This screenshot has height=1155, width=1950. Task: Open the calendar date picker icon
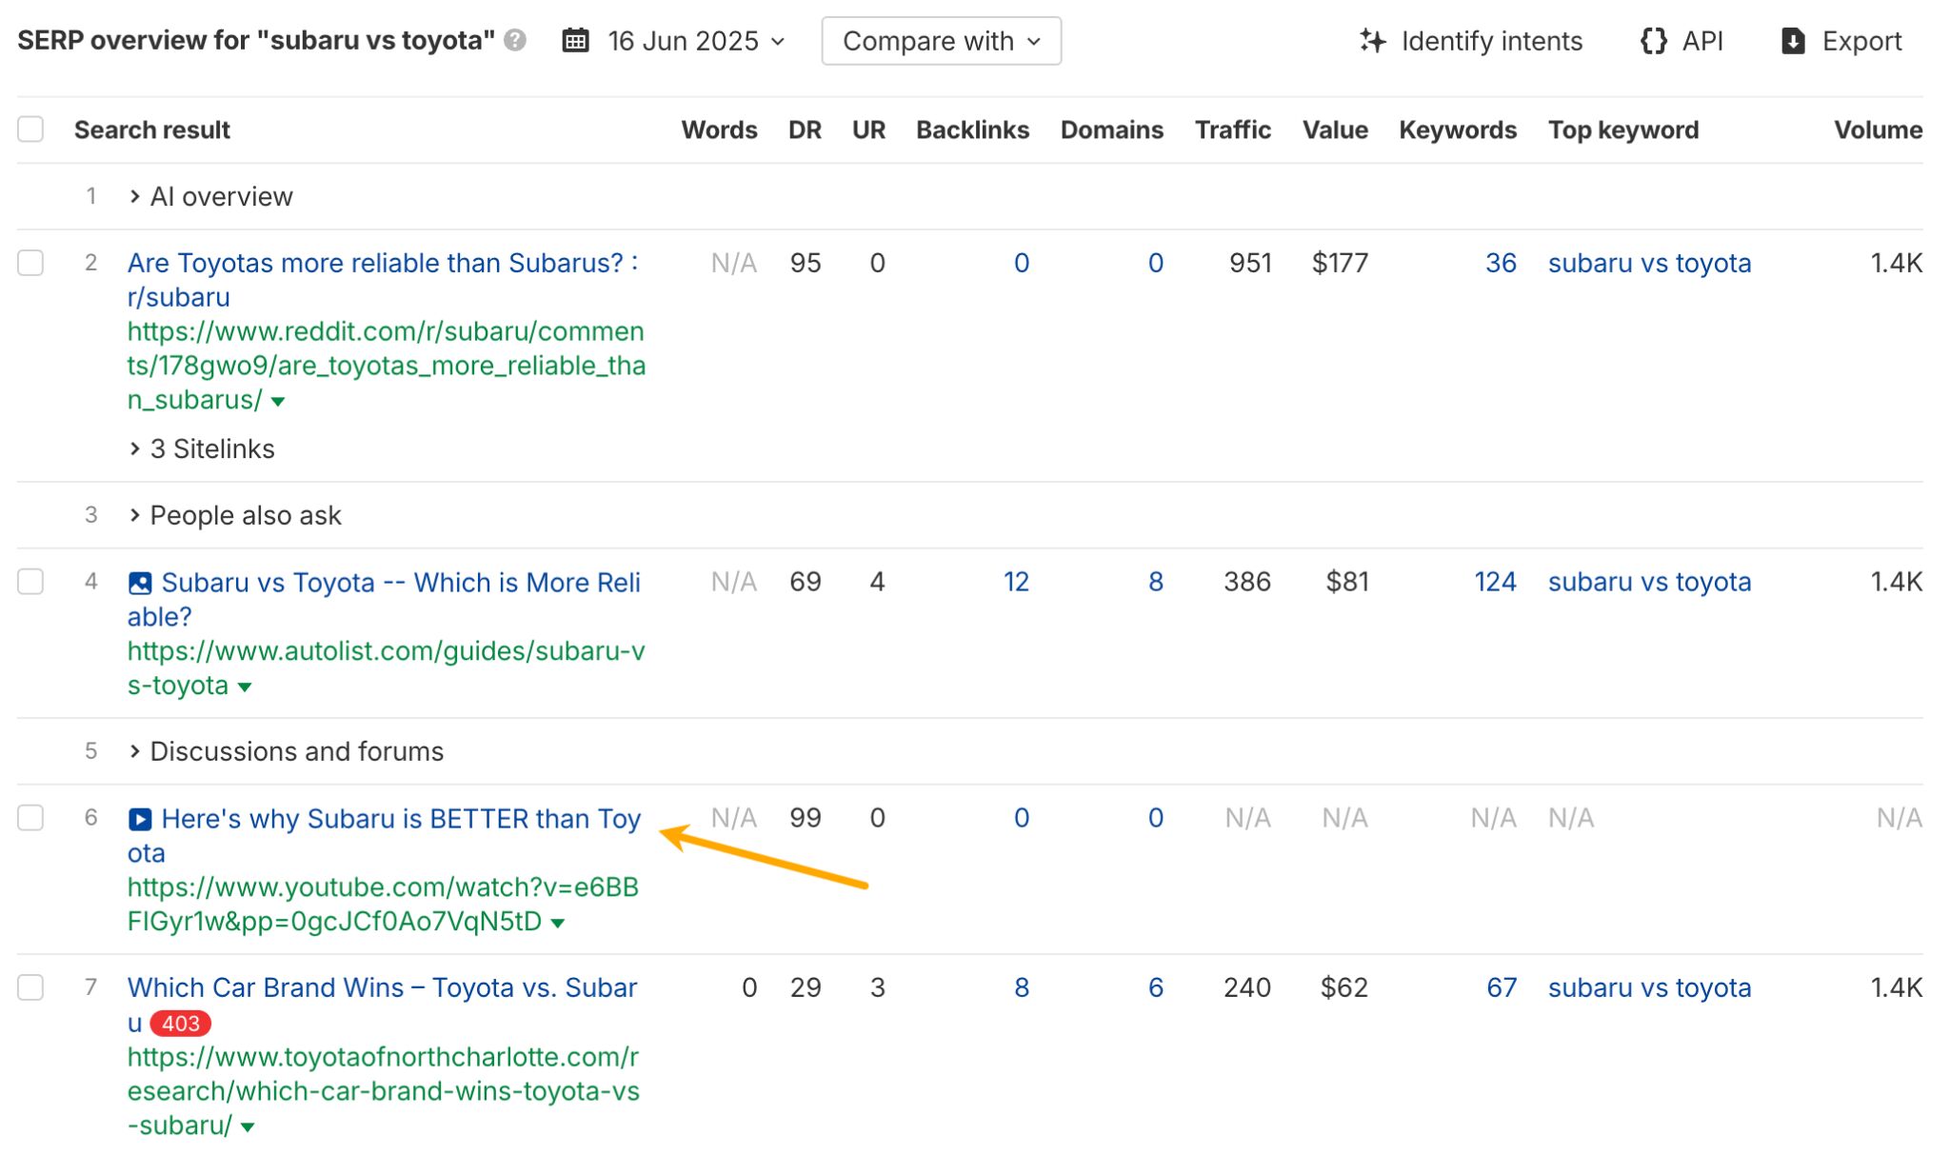[576, 40]
